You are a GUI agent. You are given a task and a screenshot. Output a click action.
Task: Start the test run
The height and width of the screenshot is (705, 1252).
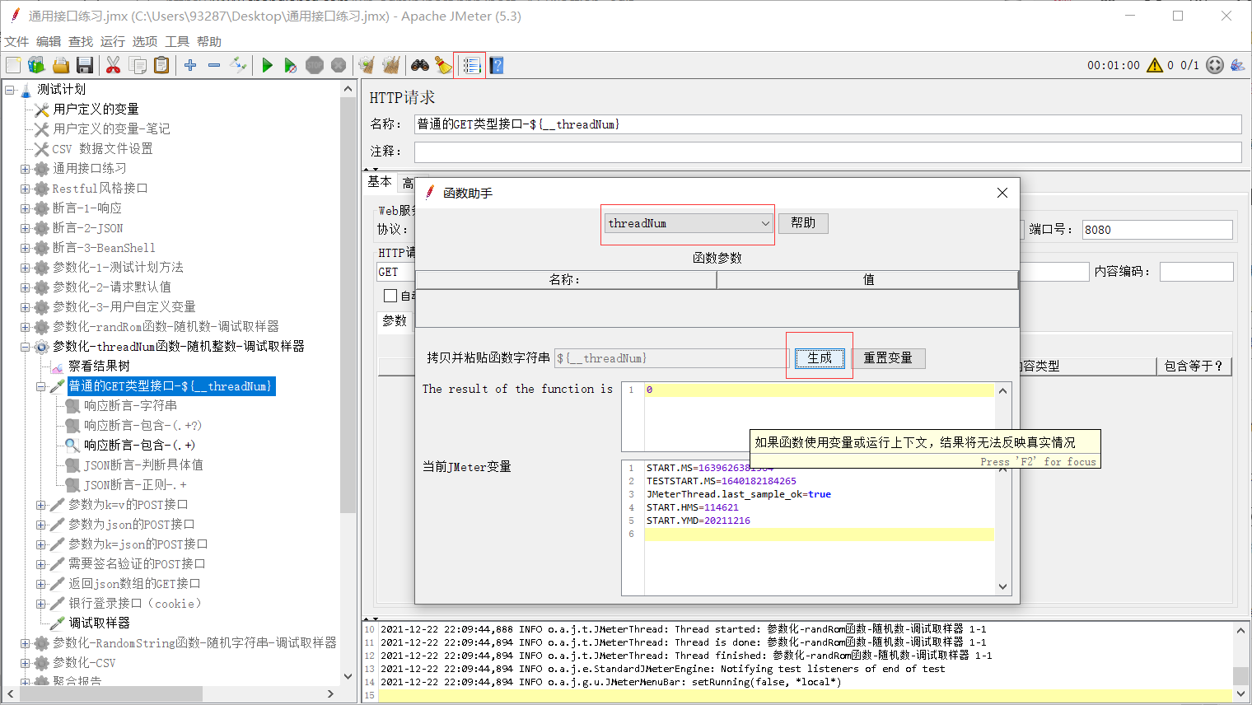click(267, 65)
